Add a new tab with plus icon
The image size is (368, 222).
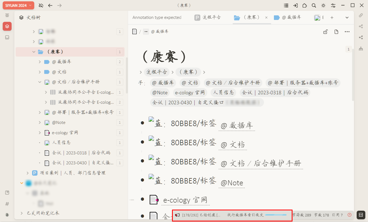pos(332,18)
